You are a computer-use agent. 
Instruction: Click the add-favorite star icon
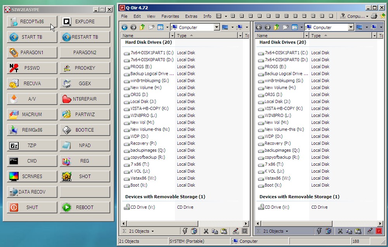[383, 16]
